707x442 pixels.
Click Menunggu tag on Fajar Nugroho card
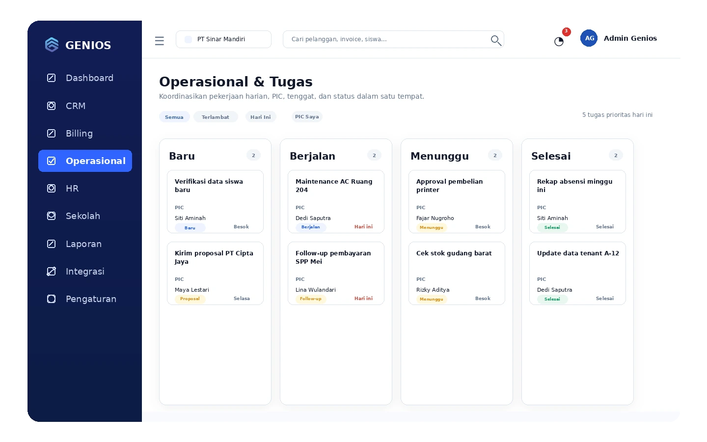(432, 227)
